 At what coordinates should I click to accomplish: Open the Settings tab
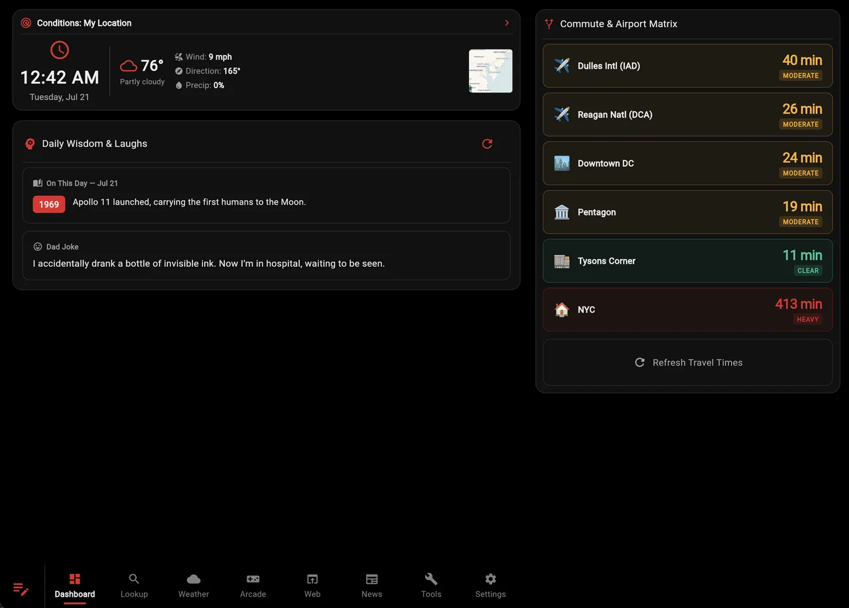[490, 585]
